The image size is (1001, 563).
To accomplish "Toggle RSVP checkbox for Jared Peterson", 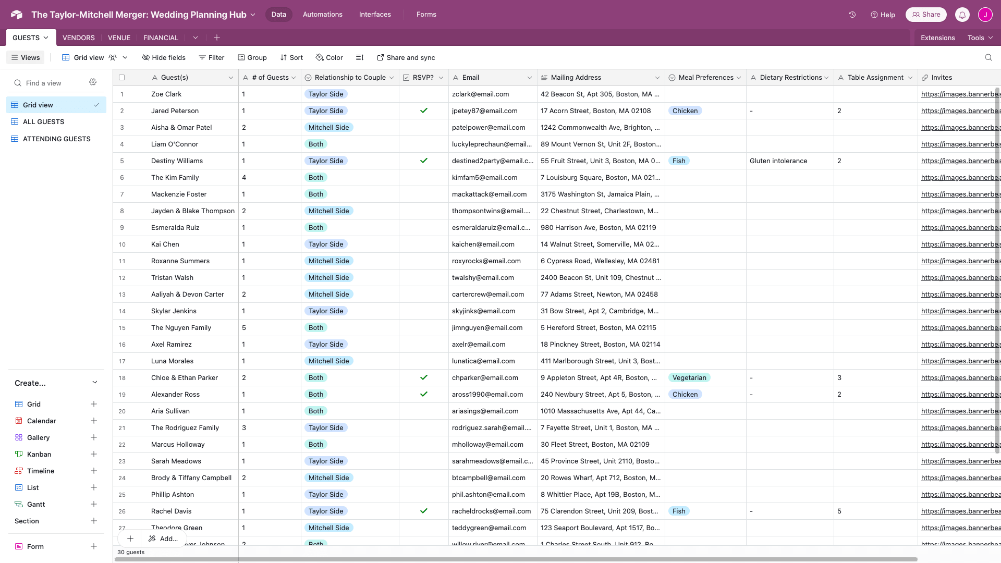I will [423, 111].
